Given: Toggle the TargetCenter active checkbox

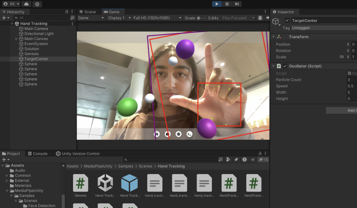Looking at the screenshot, I should 287,20.
